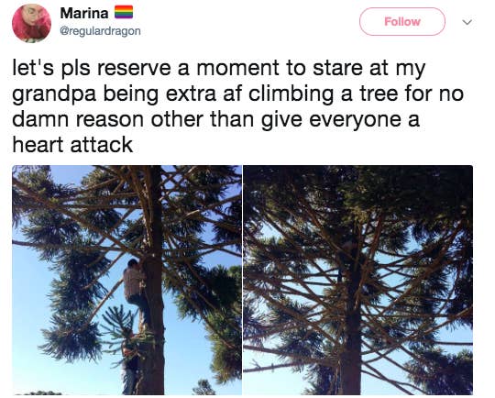
Task: Click the rainbow flag emoji beside Marina
Action: tap(124, 12)
